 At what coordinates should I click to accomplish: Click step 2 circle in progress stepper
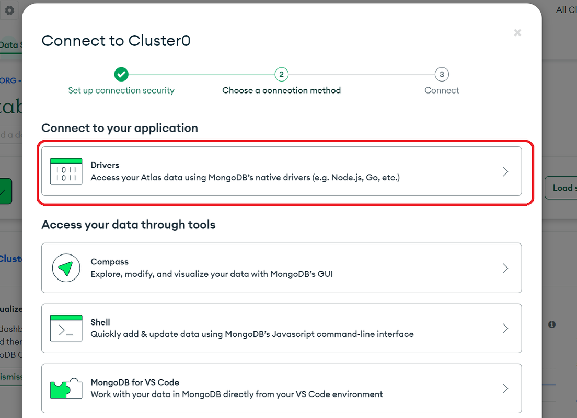(x=282, y=74)
